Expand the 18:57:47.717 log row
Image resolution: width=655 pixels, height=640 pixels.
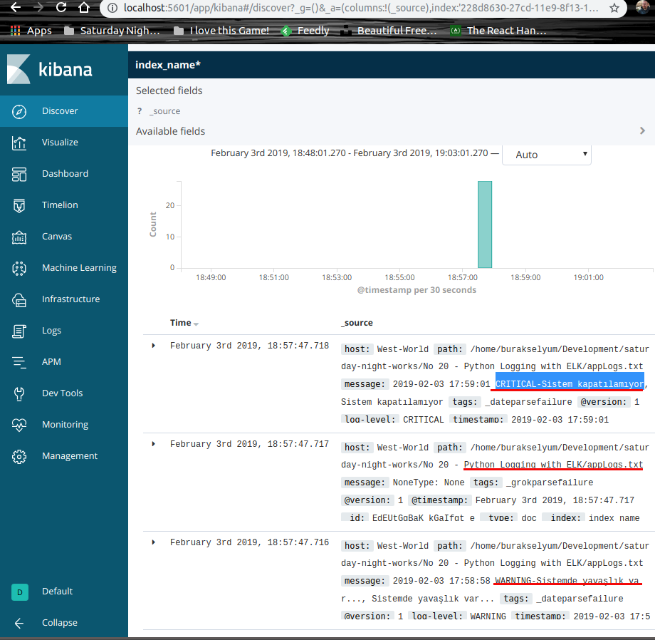coord(154,444)
